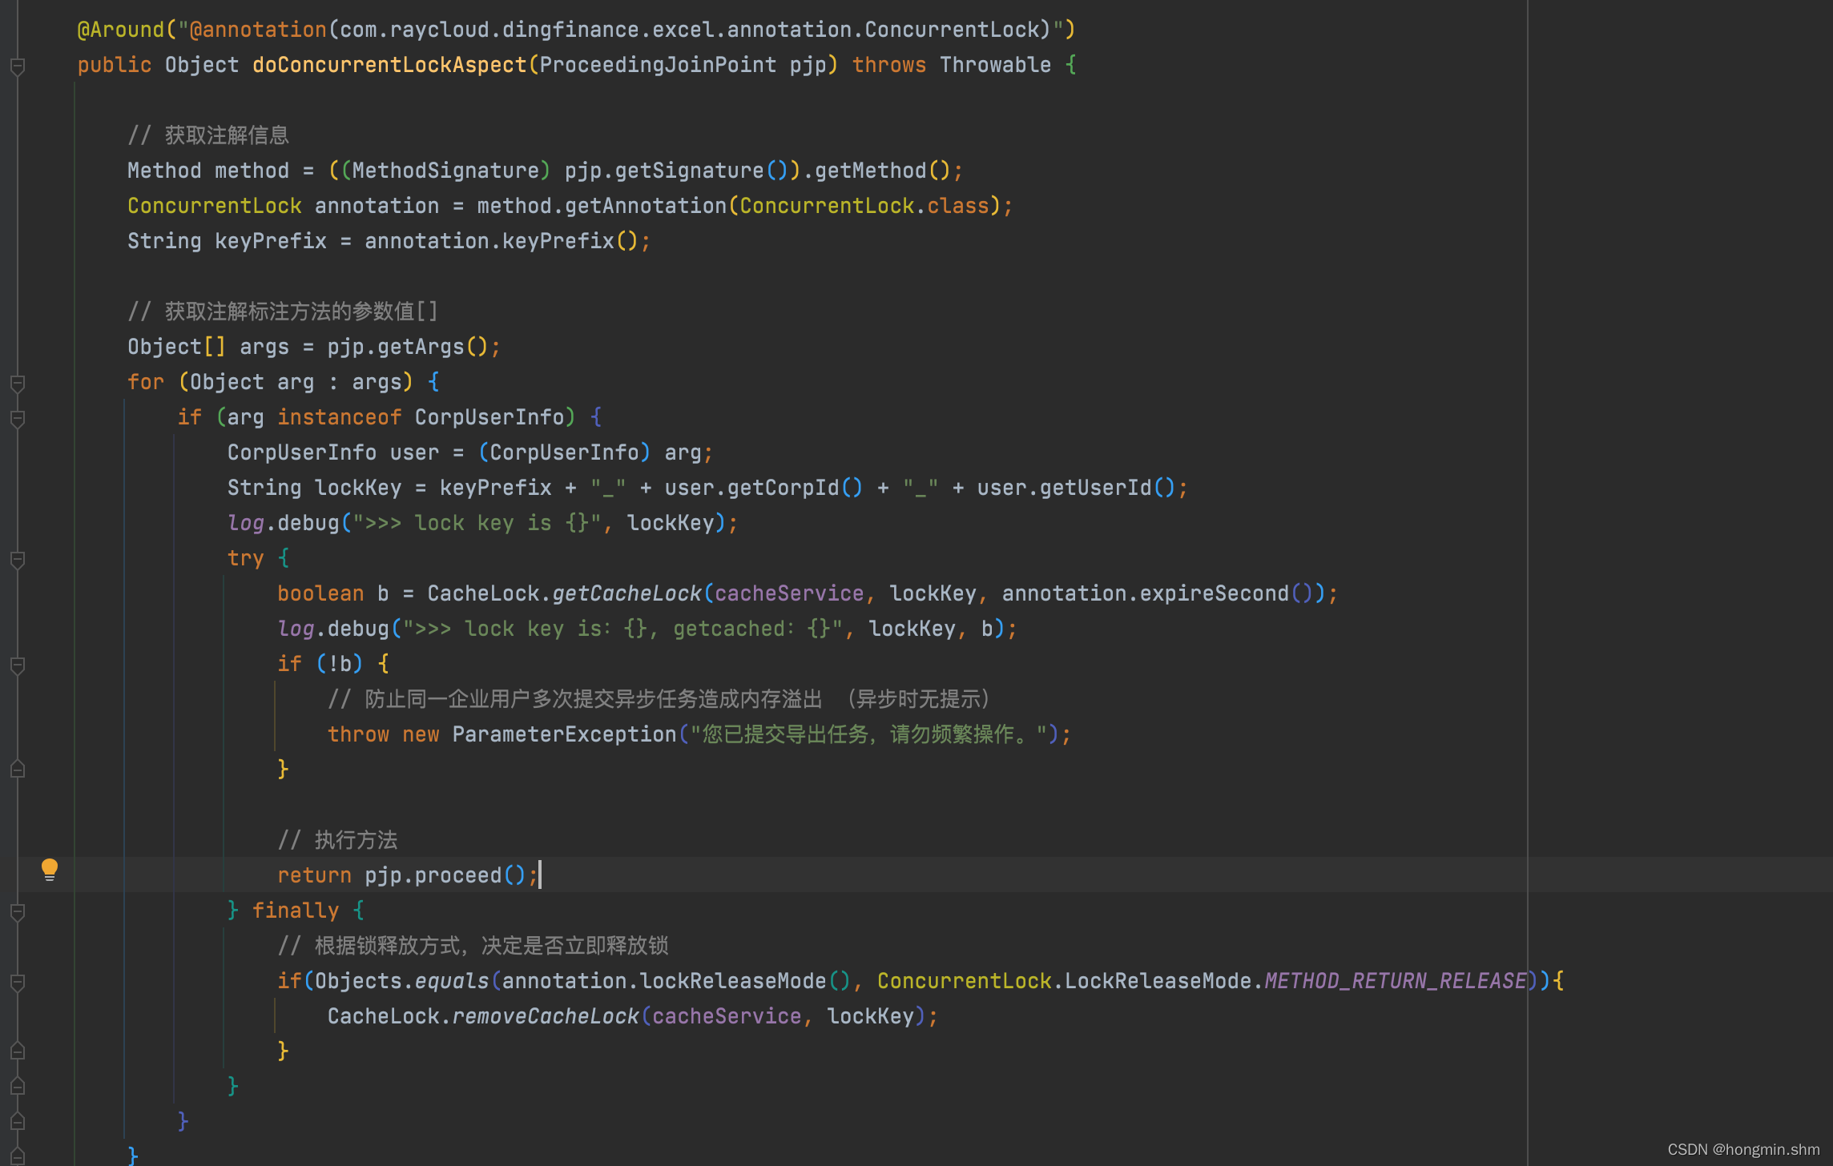Click the getCacheLock static method call
This screenshot has height=1166, width=1833.
pyautogui.click(x=626, y=593)
